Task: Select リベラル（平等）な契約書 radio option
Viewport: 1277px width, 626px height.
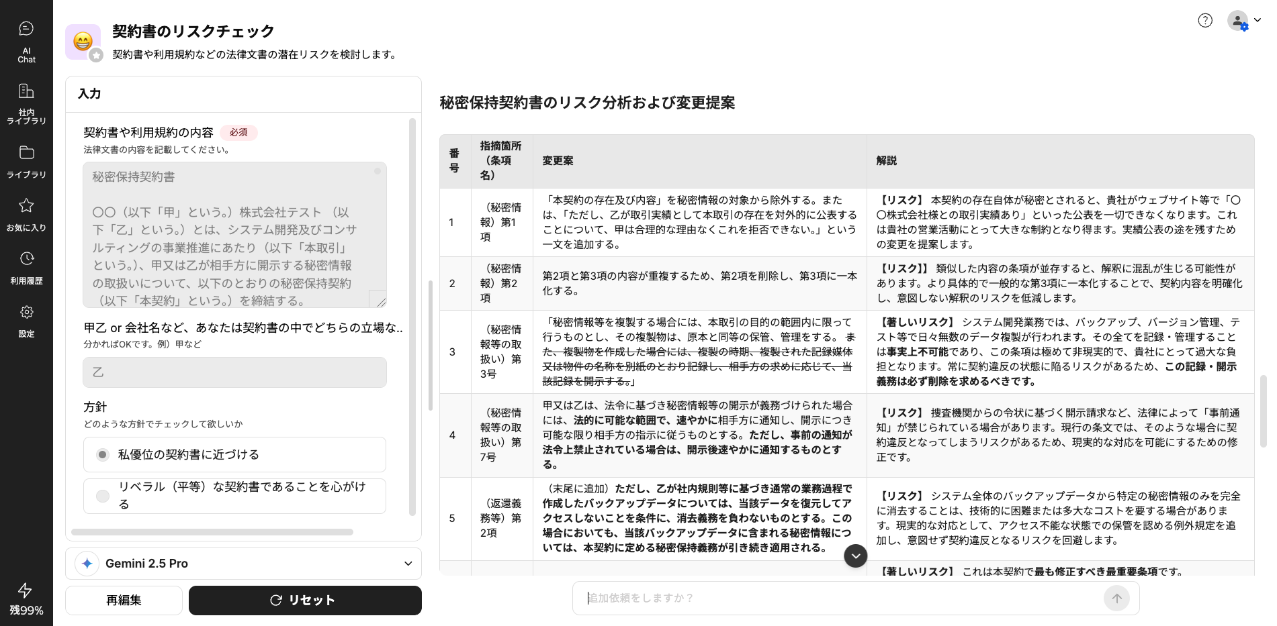Action: [103, 496]
